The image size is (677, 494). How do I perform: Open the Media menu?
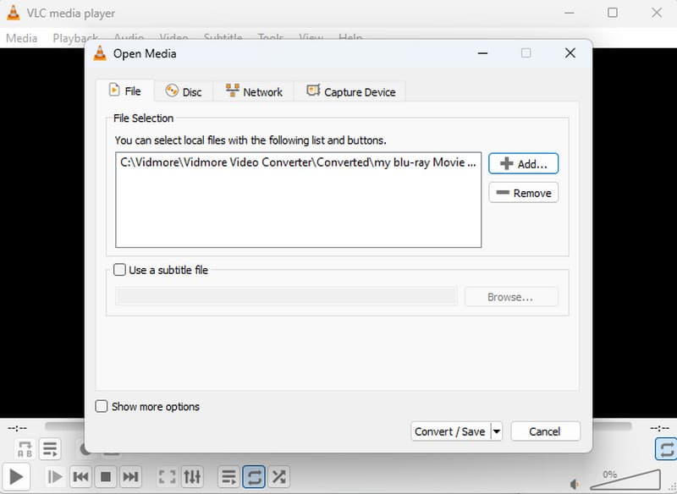(x=21, y=38)
